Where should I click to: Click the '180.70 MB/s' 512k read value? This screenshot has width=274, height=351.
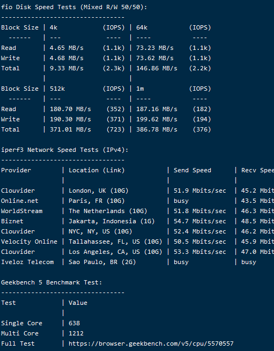coord(70,109)
